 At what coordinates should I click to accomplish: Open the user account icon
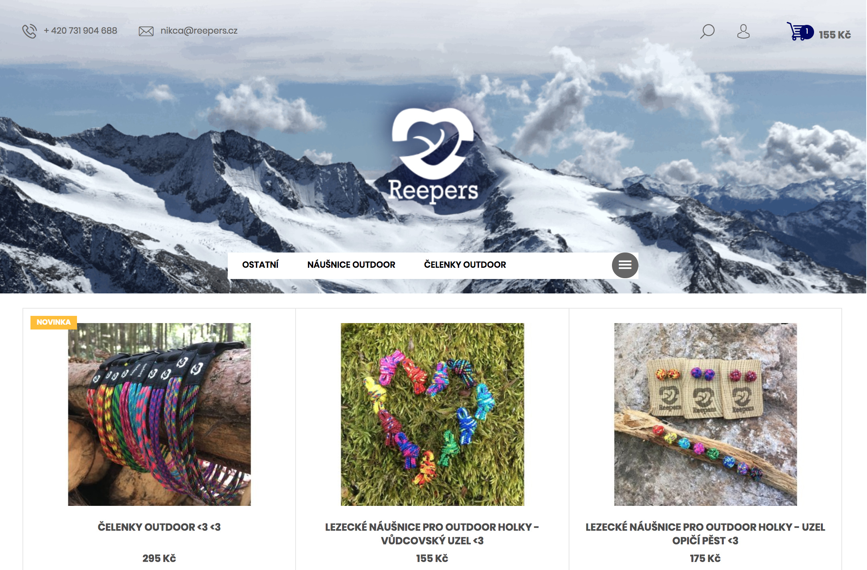[x=743, y=31]
